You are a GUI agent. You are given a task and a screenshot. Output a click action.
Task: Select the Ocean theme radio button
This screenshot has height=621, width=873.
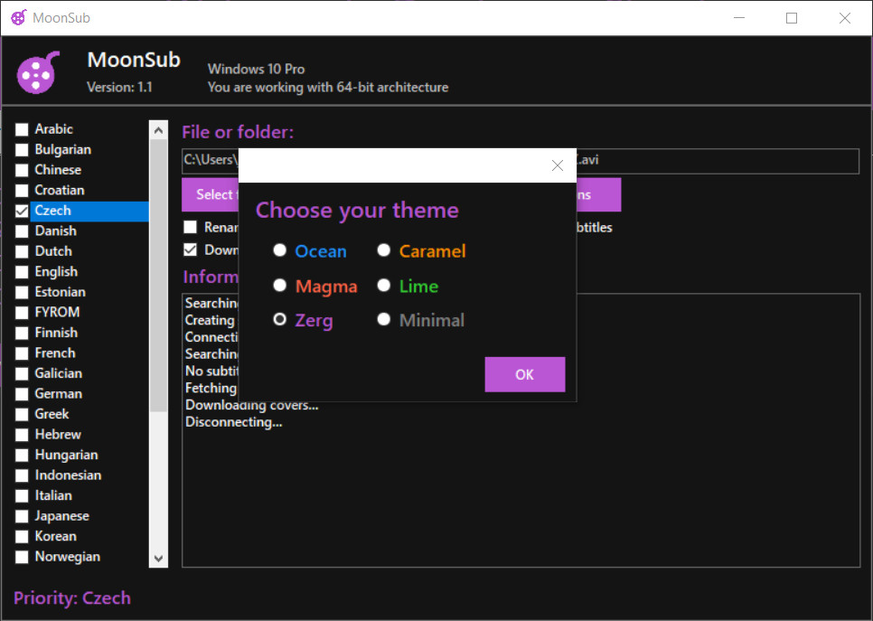[279, 250]
